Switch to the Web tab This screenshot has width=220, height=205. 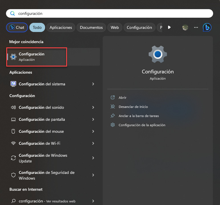(x=115, y=27)
